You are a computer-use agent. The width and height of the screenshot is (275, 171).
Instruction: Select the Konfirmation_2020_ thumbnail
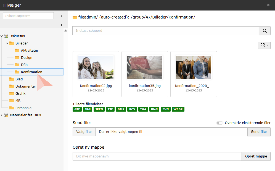click(194, 67)
